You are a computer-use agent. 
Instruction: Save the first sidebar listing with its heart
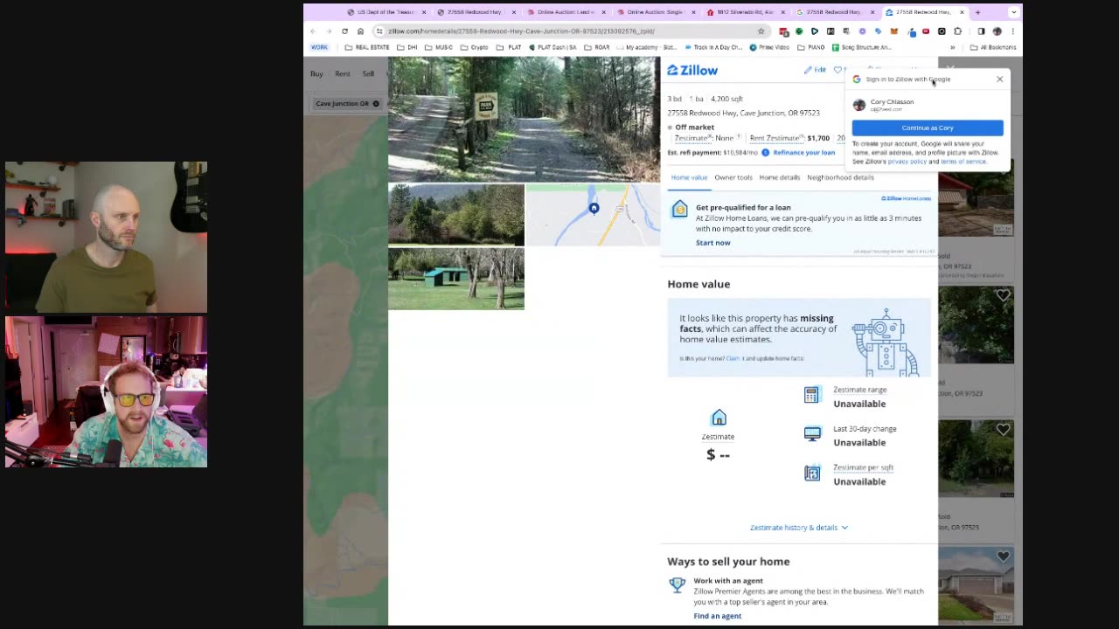click(1003, 295)
